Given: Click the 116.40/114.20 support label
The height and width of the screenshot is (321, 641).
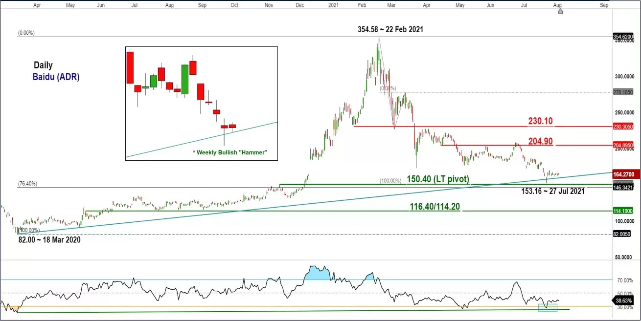Looking at the screenshot, I should tap(435, 207).
